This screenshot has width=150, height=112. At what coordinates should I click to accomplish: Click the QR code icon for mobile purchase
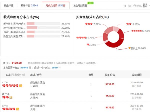click(145, 5)
